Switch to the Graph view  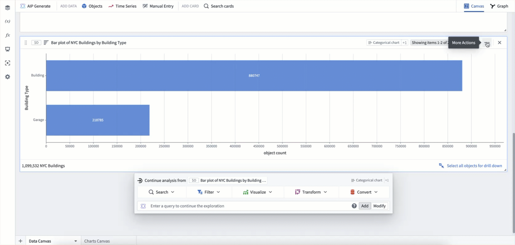click(499, 6)
